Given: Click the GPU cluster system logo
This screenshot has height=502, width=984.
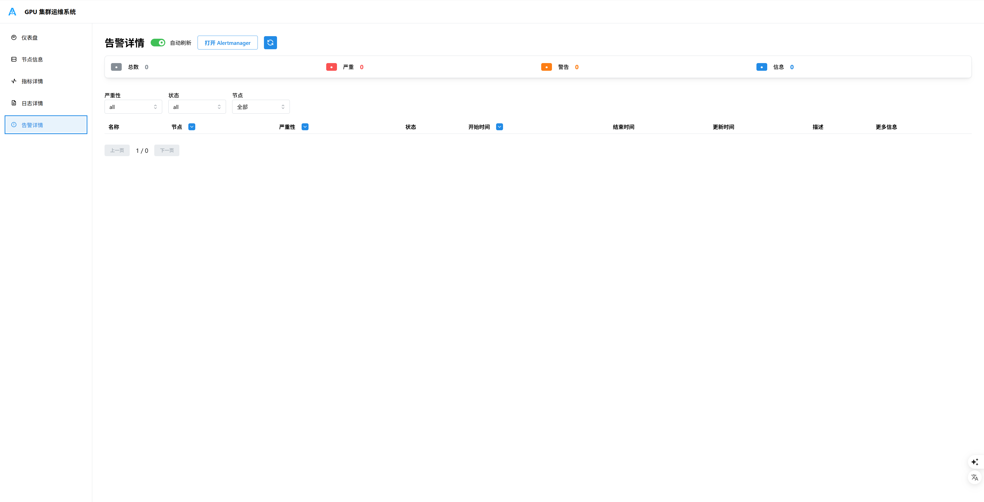Looking at the screenshot, I should pyautogui.click(x=12, y=12).
